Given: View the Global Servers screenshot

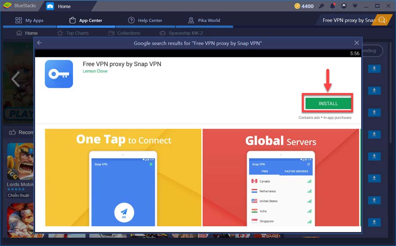Looking at the screenshot, I should pos(281,178).
